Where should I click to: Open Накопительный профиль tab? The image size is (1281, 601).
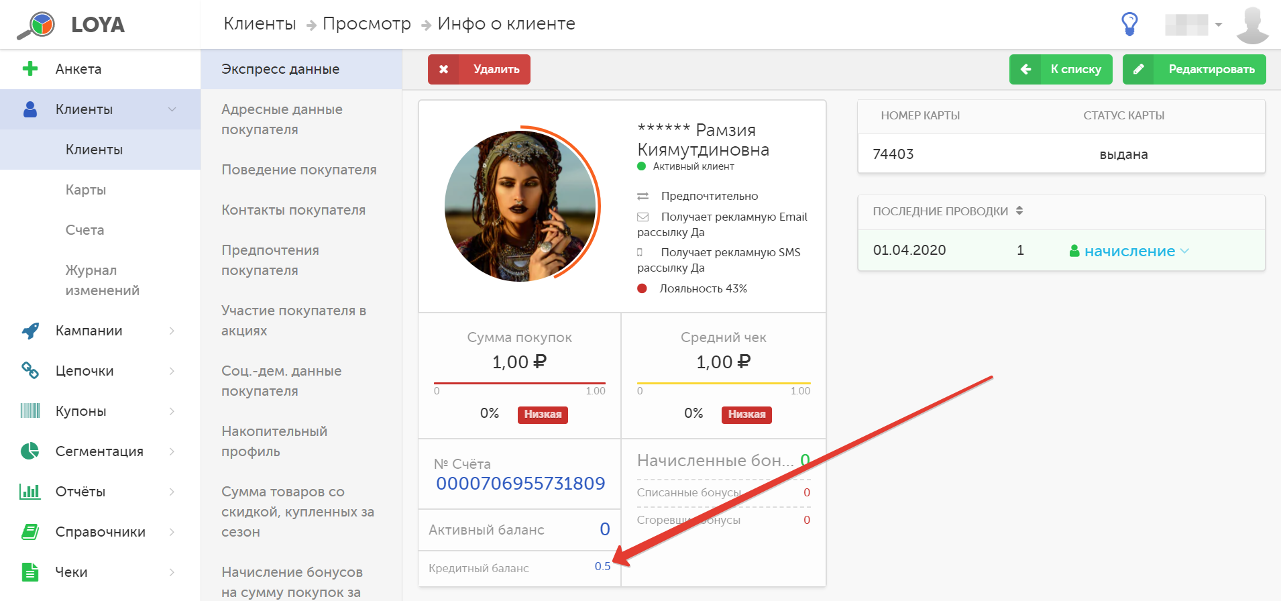(302, 441)
